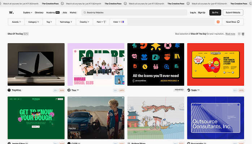This screenshot has width=252, height=144.
Task: Click the New badge next to Academy
Action: click(x=57, y=13)
